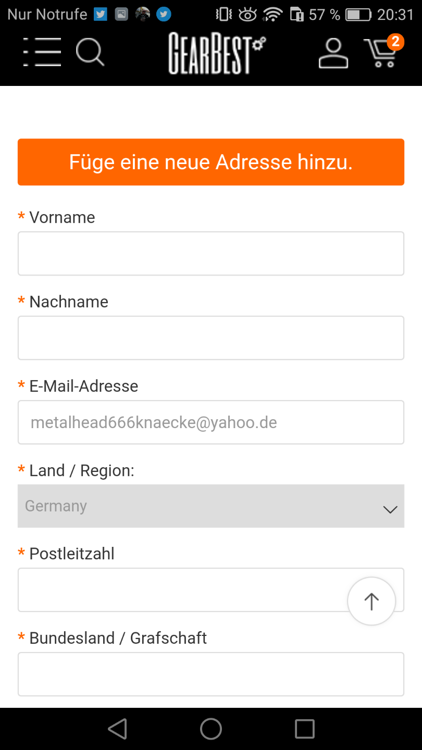This screenshot has height=750, width=422.
Task: Select the Germany country combo box
Action: (x=211, y=506)
